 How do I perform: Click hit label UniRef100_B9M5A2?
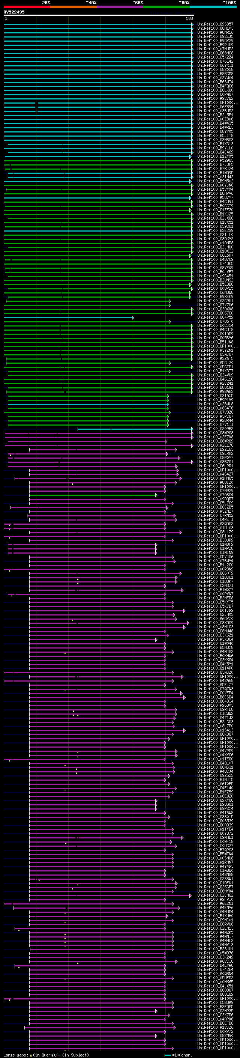[215, 181]
